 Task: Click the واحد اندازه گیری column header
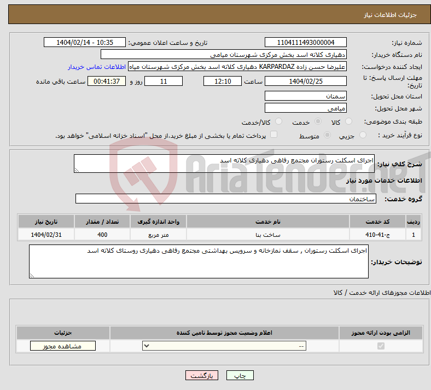[158, 222]
